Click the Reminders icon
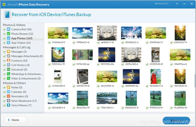Viewport: 196px width, 127px height. [8, 96]
